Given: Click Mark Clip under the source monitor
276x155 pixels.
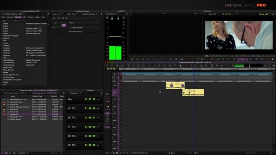Looking at the screenshot, I should 176,59.
